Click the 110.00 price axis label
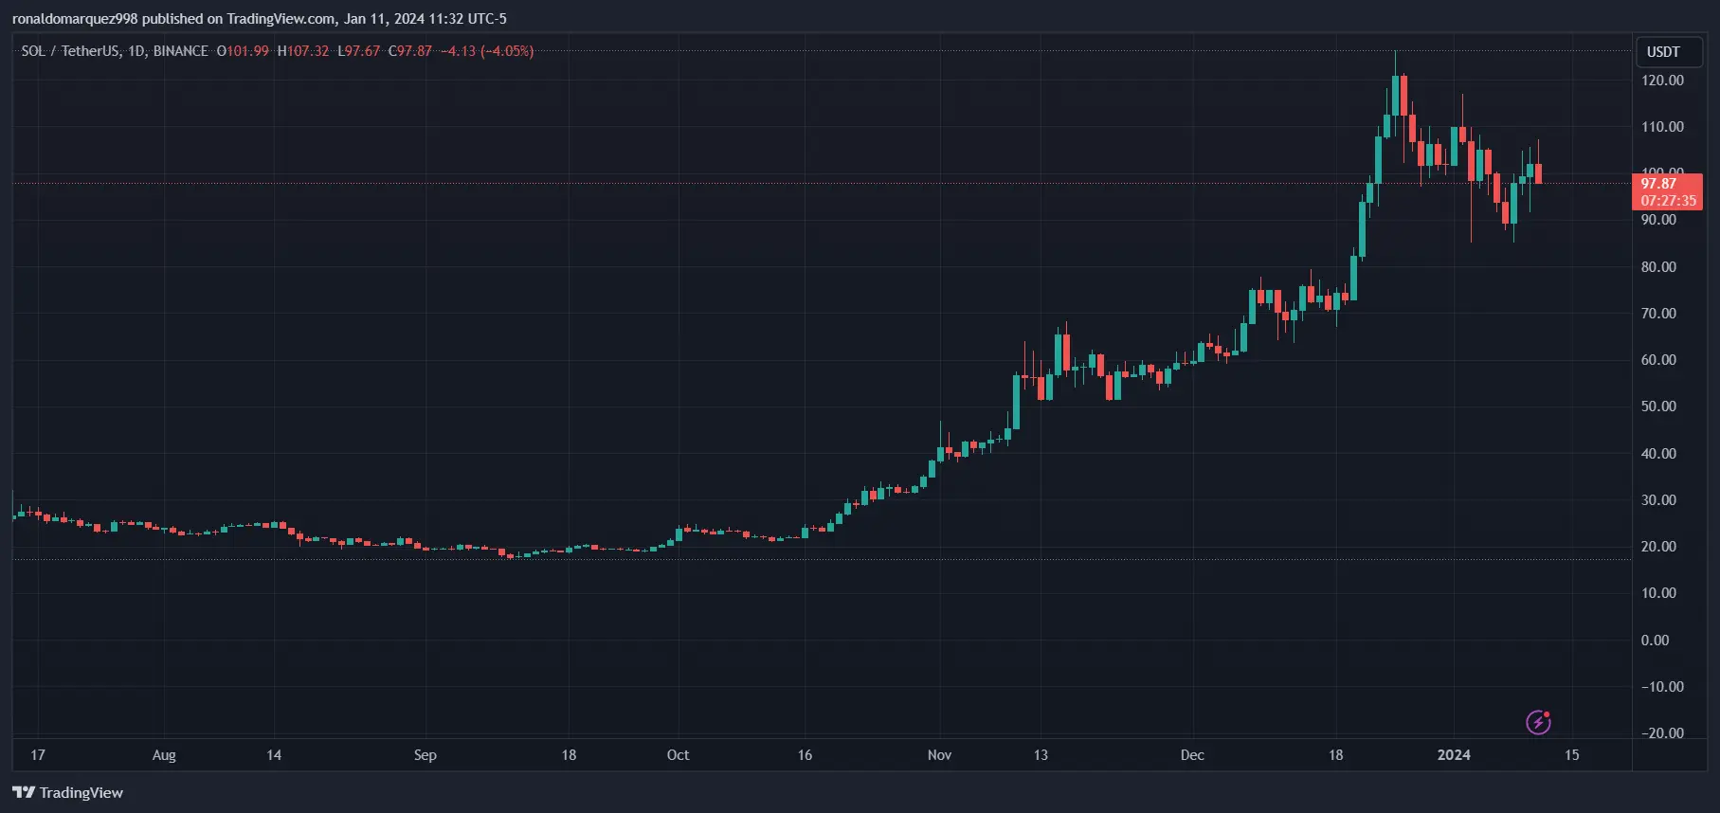1720x813 pixels. 1662,127
